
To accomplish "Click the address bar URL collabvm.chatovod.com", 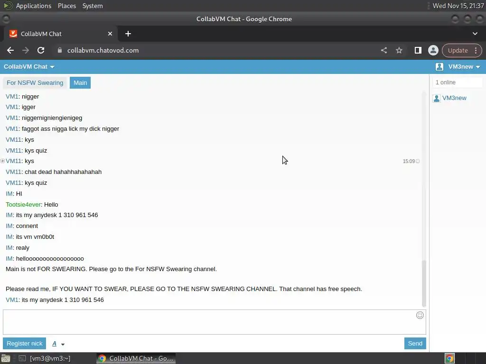I will click(x=103, y=50).
